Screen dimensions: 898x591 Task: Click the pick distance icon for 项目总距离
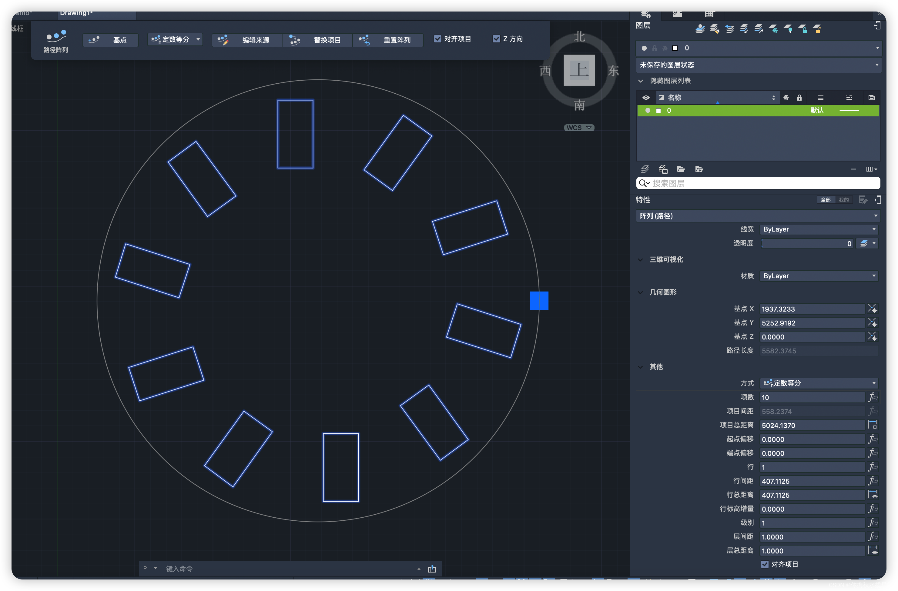tap(872, 425)
